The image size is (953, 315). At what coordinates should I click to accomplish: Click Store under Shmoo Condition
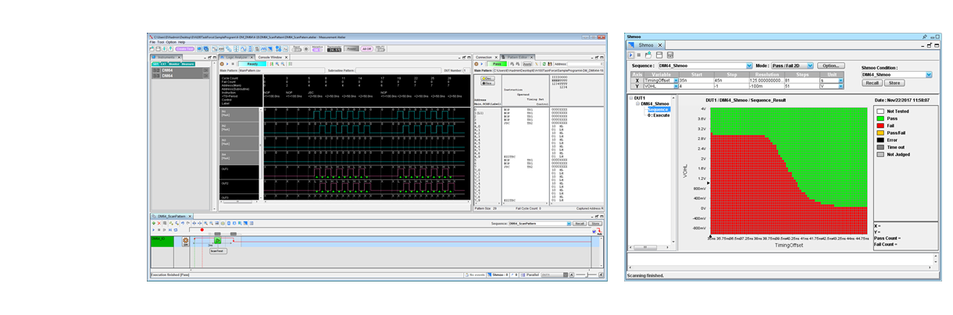[895, 83]
